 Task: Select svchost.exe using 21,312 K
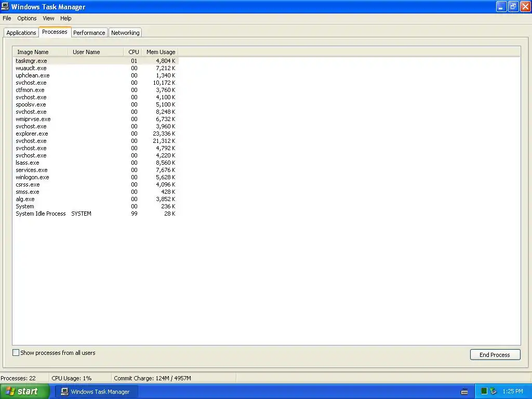click(96, 141)
